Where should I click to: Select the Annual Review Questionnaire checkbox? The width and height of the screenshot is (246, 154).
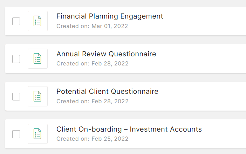point(16,59)
